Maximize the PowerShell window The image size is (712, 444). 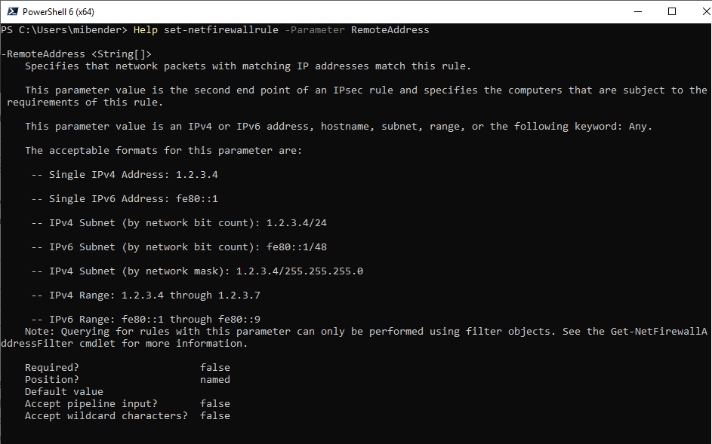pos(672,11)
